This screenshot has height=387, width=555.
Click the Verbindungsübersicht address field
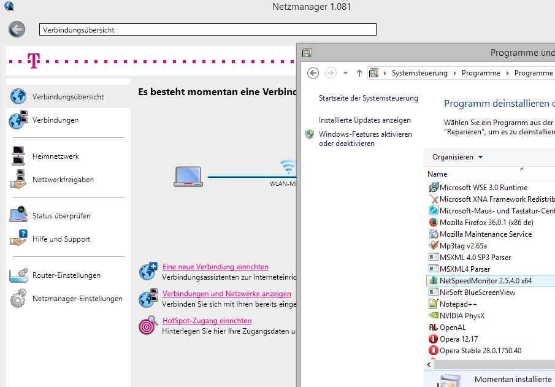coord(207,29)
